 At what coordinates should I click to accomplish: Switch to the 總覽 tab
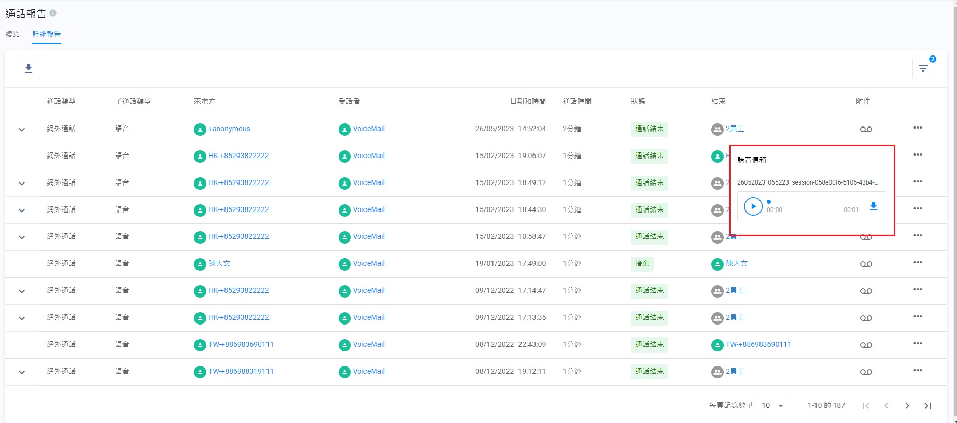coord(12,34)
